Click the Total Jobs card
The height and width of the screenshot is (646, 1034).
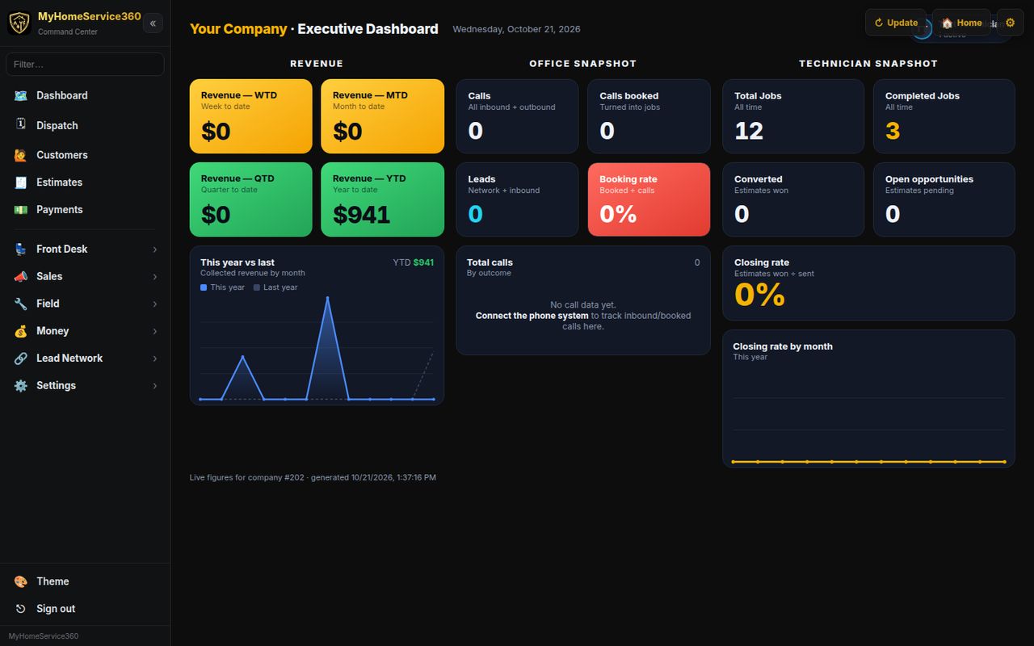[x=793, y=116]
